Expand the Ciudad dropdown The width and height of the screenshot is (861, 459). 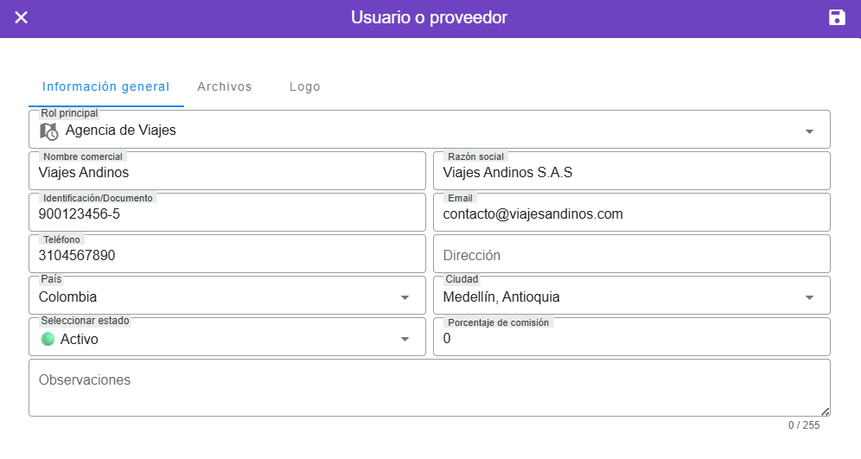click(809, 297)
